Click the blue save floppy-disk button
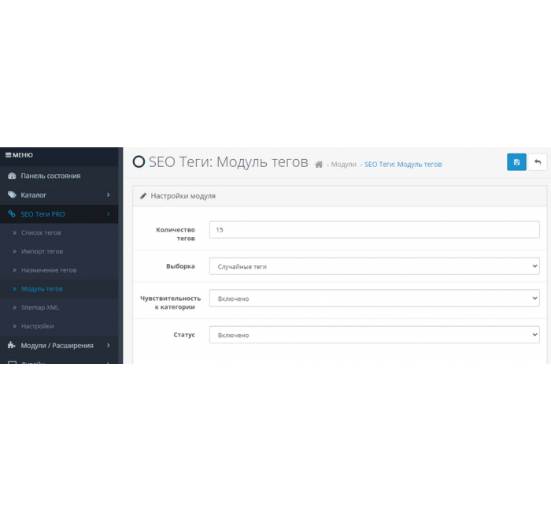551x512 pixels. pyautogui.click(x=516, y=162)
